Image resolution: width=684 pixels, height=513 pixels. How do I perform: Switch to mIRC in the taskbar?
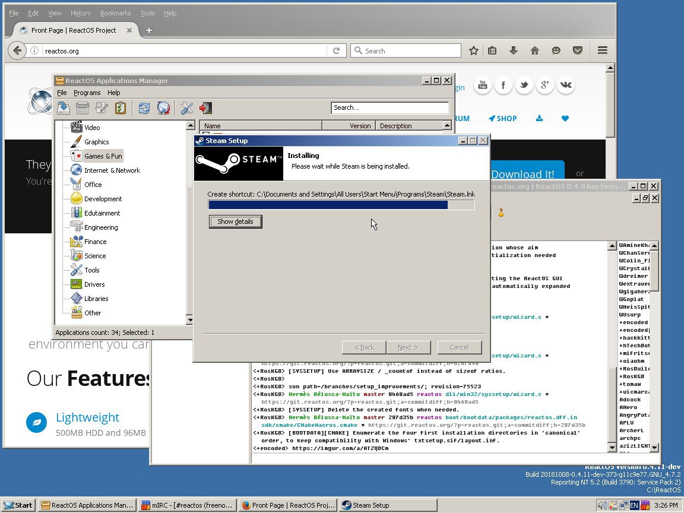(x=187, y=505)
